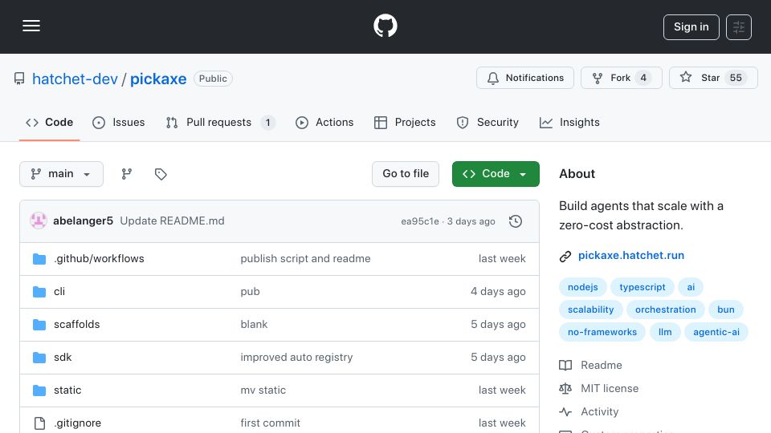Select the scalability topic tag
This screenshot has width=771, height=433.
(590, 310)
